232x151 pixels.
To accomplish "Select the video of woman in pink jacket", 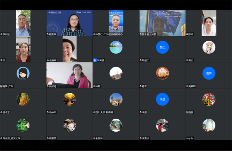I will tap(70, 75).
